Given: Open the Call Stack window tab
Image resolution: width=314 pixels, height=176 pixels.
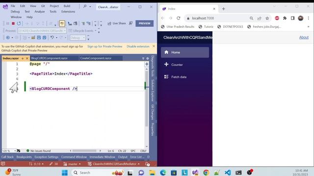Looking at the screenshot, I should click(7, 157).
